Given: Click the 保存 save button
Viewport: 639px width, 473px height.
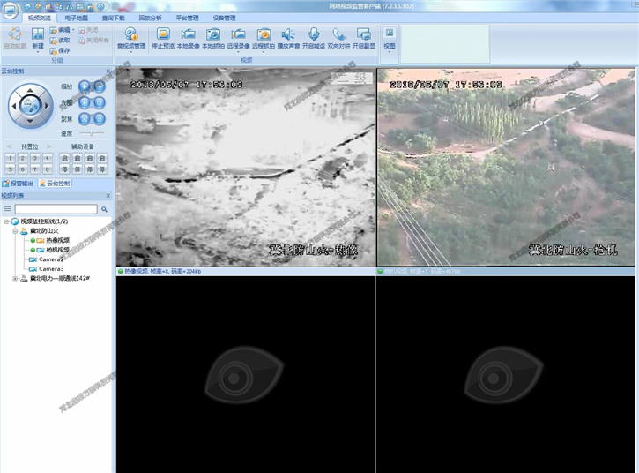Looking at the screenshot, I should (x=60, y=50).
